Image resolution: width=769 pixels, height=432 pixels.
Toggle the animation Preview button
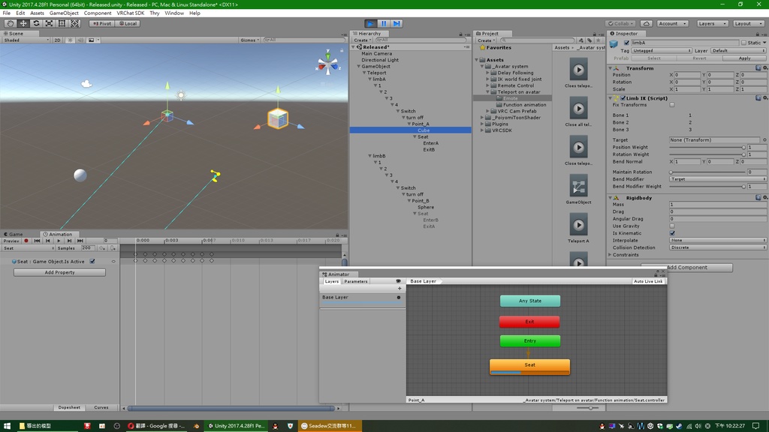point(11,241)
